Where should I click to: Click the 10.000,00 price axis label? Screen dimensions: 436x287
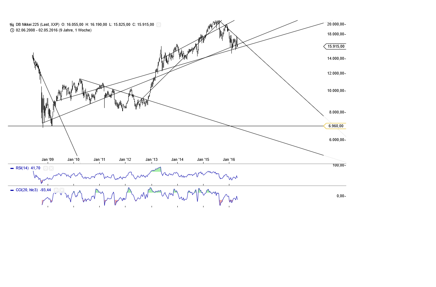(336, 91)
